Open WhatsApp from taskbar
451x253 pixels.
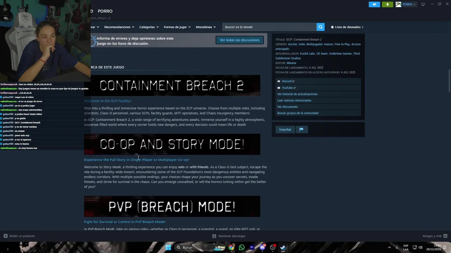pyautogui.click(x=241, y=247)
